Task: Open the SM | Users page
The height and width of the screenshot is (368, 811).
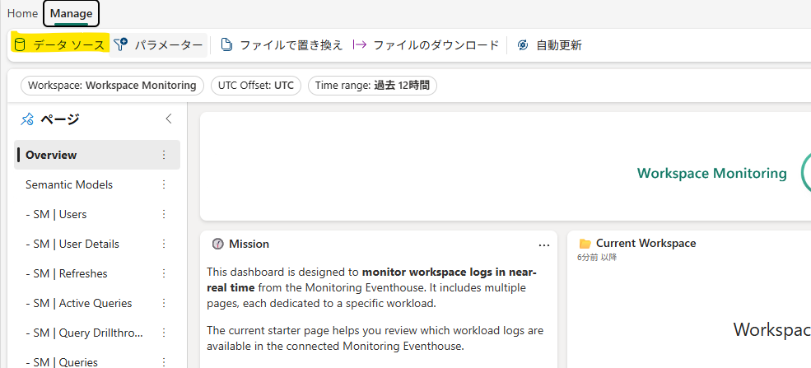Action: [x=56, y=214]
